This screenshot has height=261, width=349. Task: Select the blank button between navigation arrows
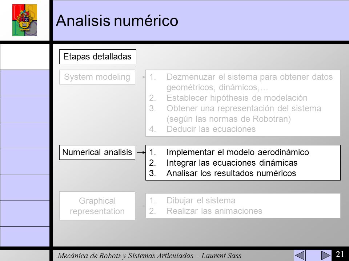click(313, 255)
